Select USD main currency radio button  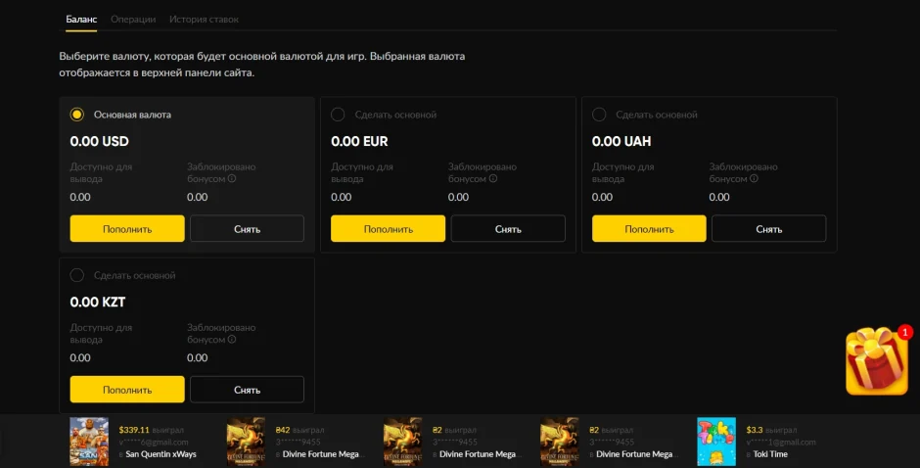tap(77, 115)
